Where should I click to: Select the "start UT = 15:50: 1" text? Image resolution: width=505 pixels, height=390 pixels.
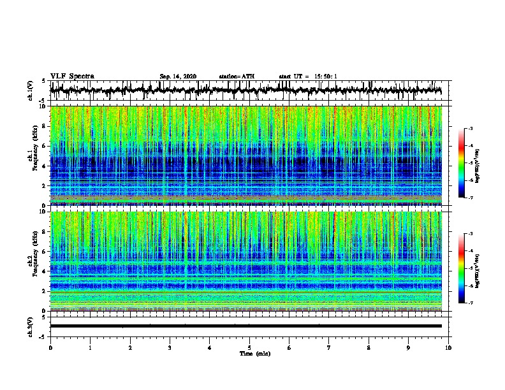pyautogui.click(x=308, y=76)
